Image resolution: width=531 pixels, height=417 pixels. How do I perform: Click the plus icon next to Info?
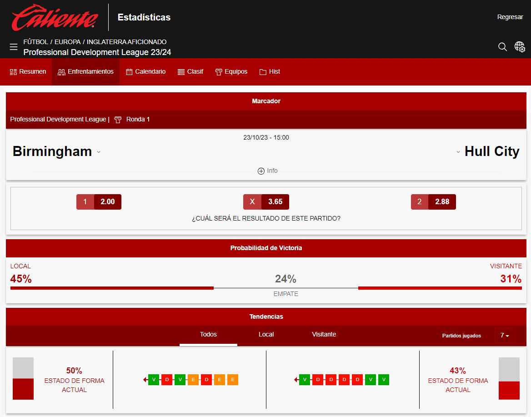pyautogui.click(x=261, y=171)
